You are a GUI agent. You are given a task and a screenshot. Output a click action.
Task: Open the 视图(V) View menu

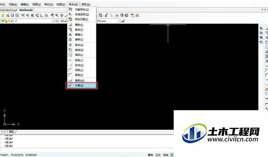click(36, 4)
